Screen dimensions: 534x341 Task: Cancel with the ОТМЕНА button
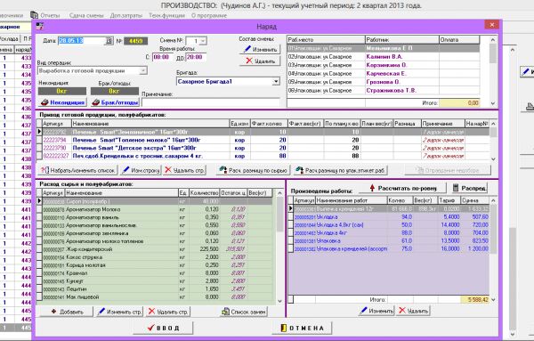coord(302,328)
